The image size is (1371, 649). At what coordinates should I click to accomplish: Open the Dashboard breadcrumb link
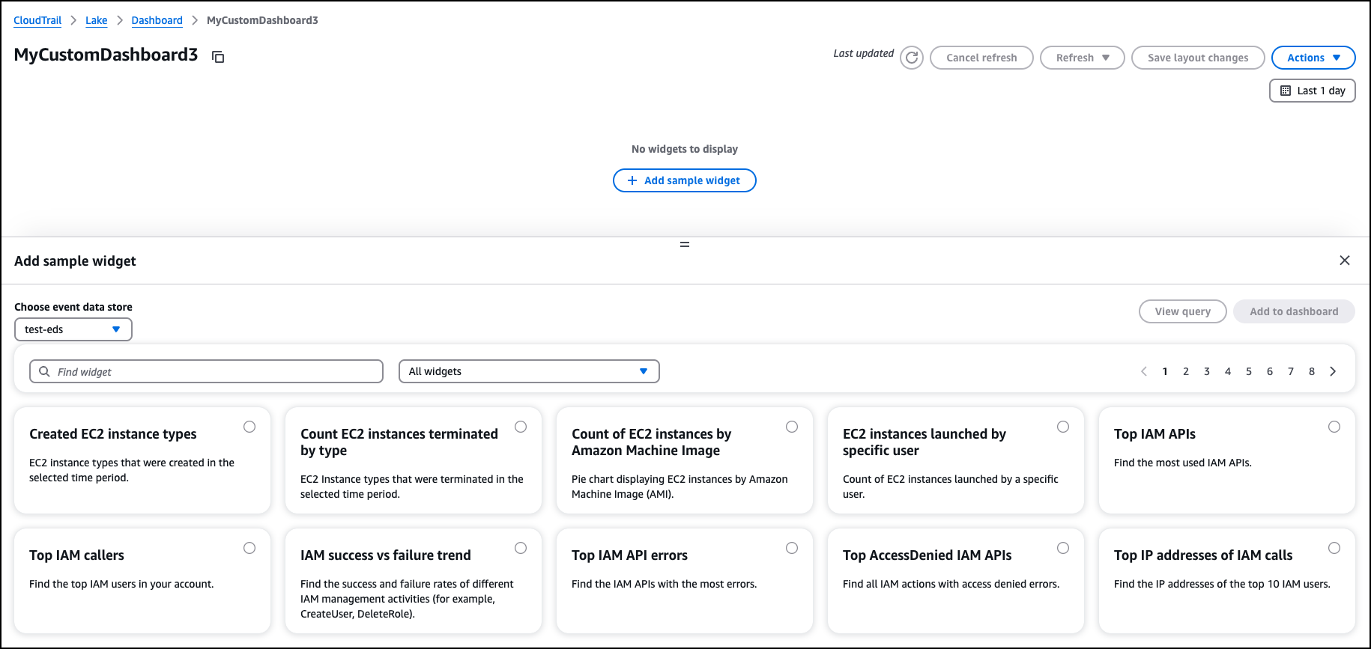pyautogui.click(x=157, y=20)
